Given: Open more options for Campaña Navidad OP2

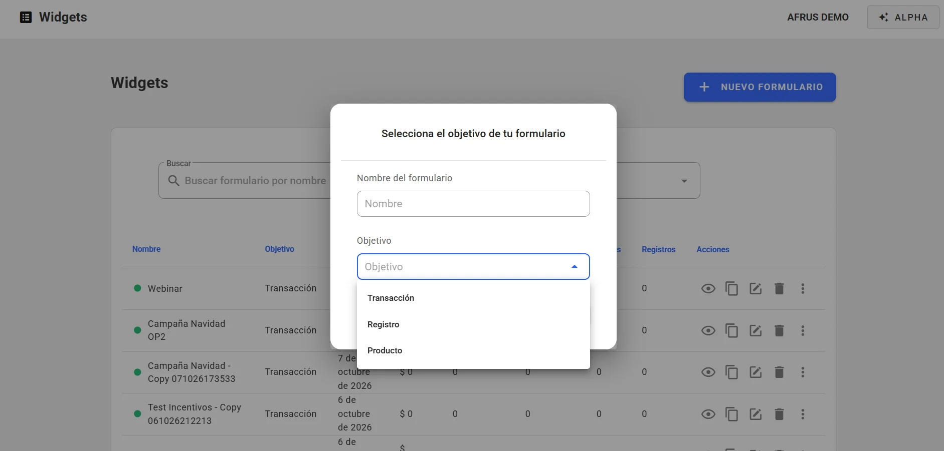Looking at the screenshot, I should pyautogui.click(x=803, y=330).
